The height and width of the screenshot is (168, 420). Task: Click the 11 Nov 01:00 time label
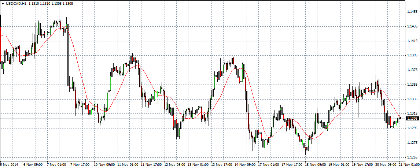coord(127,165)
